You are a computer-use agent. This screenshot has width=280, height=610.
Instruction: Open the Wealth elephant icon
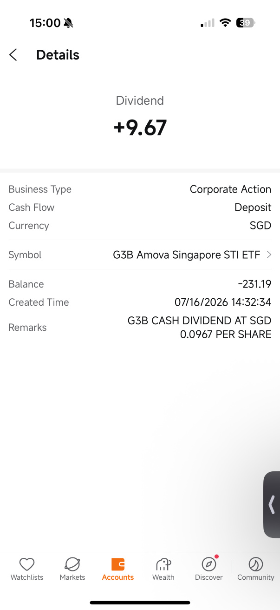pyautogui.click(x=163, y=564)
